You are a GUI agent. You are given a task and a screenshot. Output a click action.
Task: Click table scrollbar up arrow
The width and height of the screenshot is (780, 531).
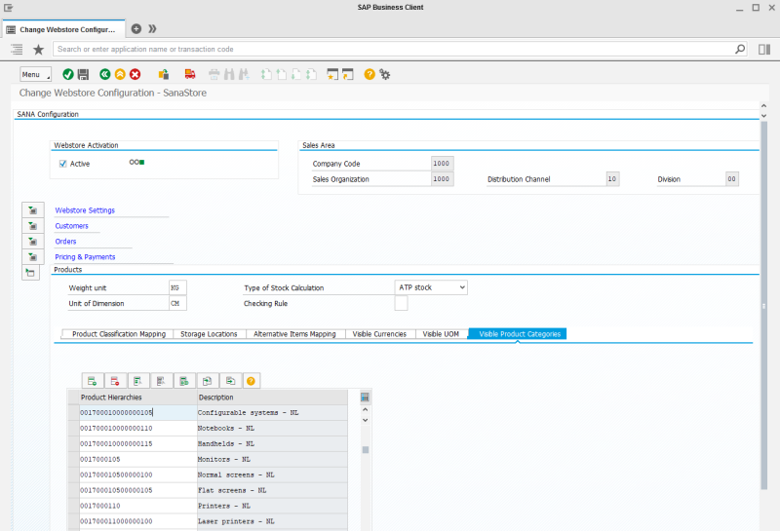[x=365, y=409]
